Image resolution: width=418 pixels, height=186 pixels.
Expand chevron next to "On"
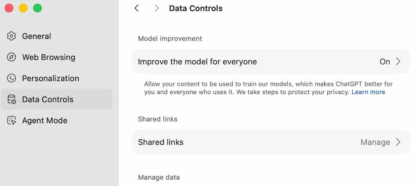pos(398,61)
